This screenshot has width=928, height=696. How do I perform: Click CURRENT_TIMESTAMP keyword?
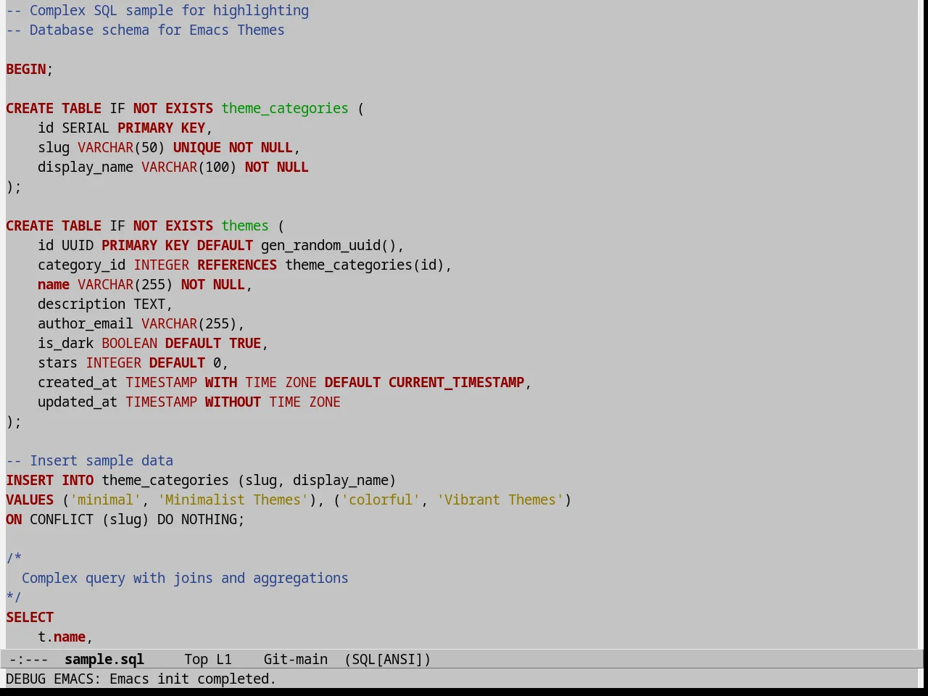(x=457, y=382)
